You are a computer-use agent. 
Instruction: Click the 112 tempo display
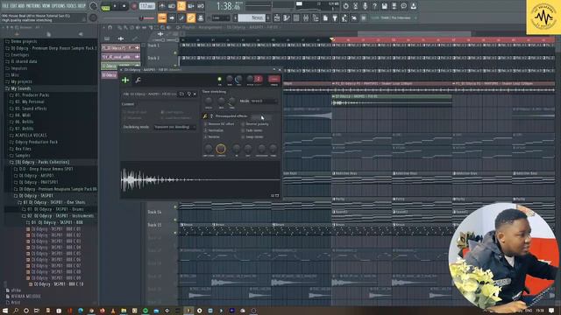pyautogui.click(x=146, y=6)
